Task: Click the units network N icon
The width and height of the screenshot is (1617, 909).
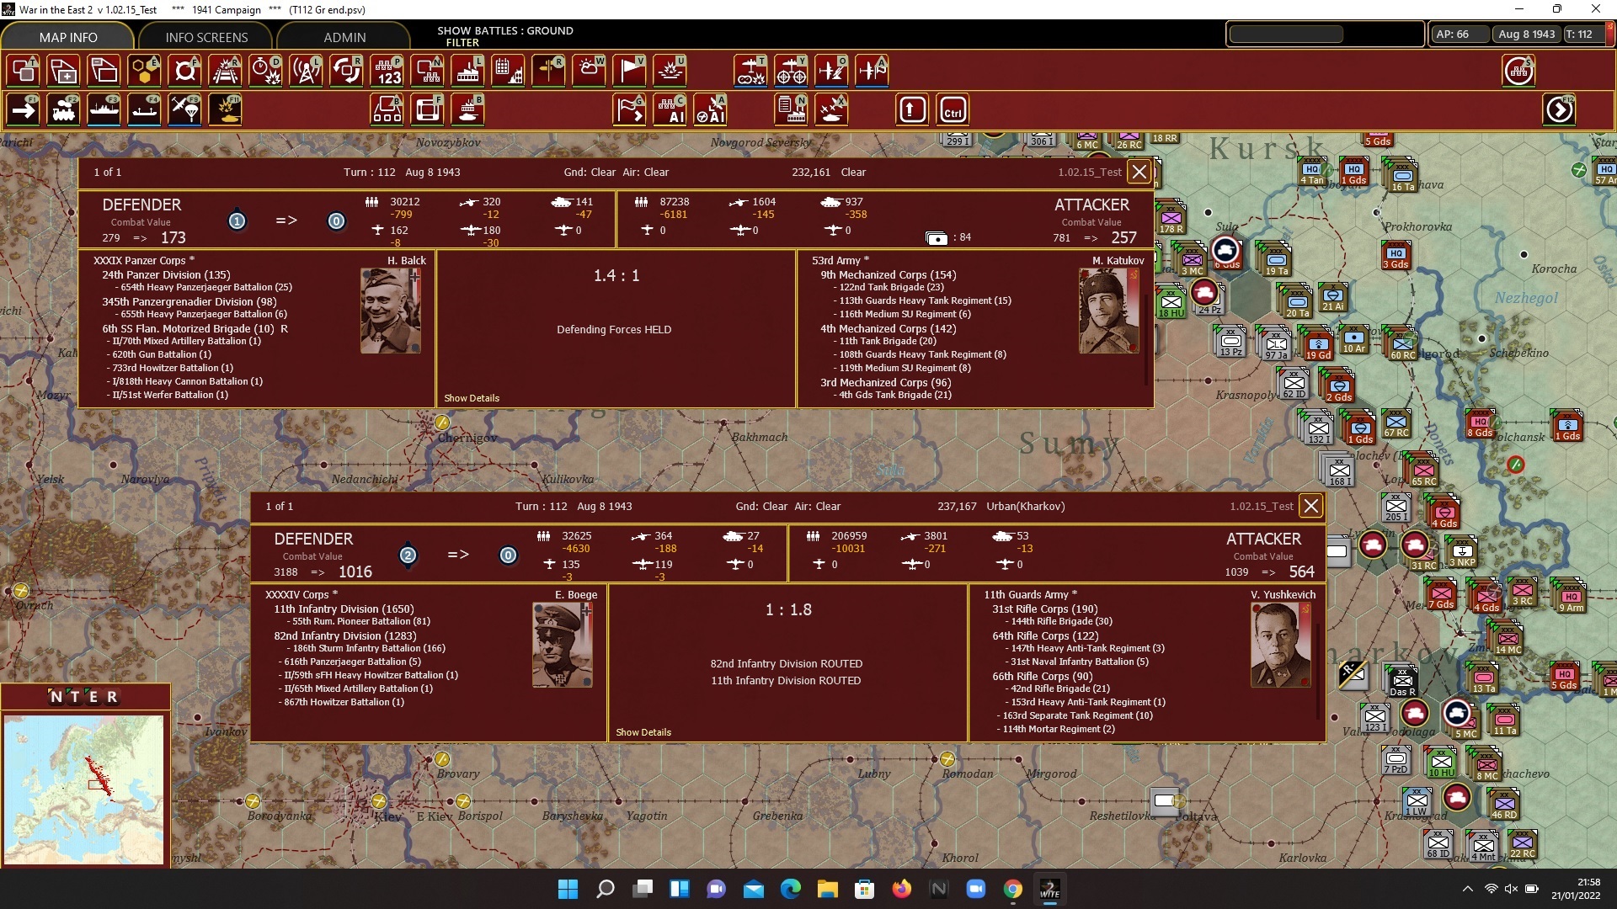Action: (x=427, y=71)
